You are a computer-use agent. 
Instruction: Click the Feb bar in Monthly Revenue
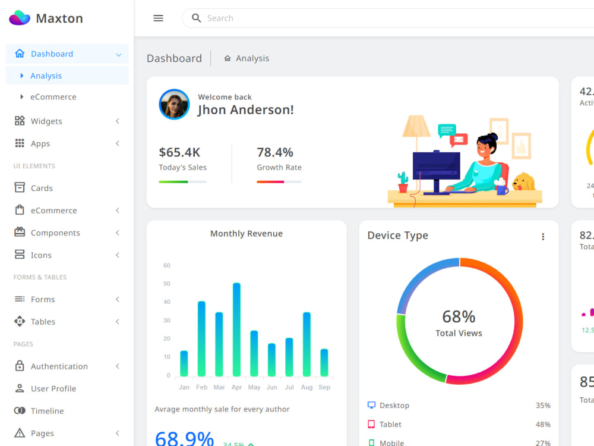click(201, 338)
